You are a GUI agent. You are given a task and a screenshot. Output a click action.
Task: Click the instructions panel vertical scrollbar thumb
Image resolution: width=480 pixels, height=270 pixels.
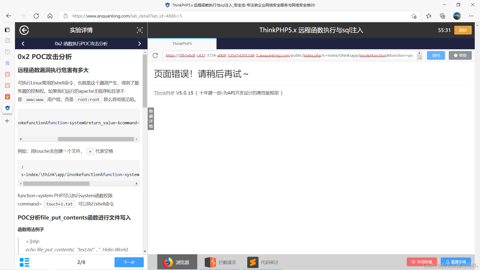tap(145, 81)
